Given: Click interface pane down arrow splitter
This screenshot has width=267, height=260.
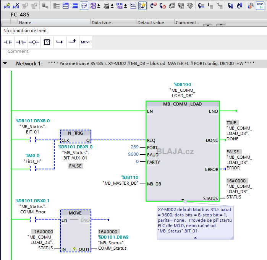Looking at the screenshot, I should (221, 25).
